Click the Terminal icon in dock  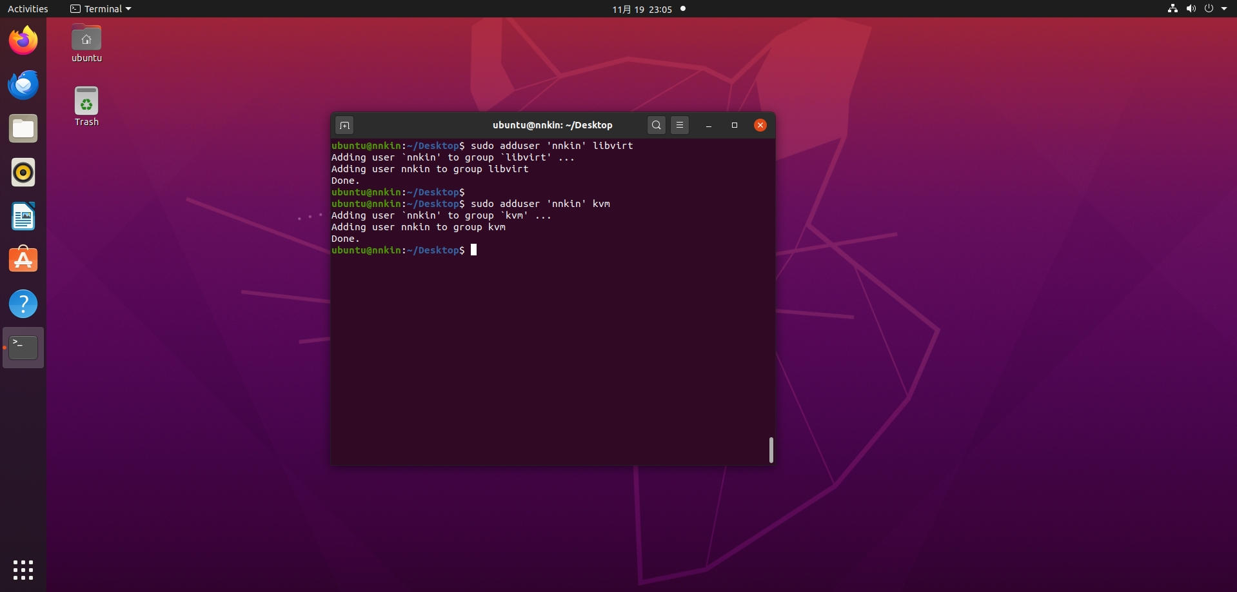pyautogui.click(x=23, y=348)
